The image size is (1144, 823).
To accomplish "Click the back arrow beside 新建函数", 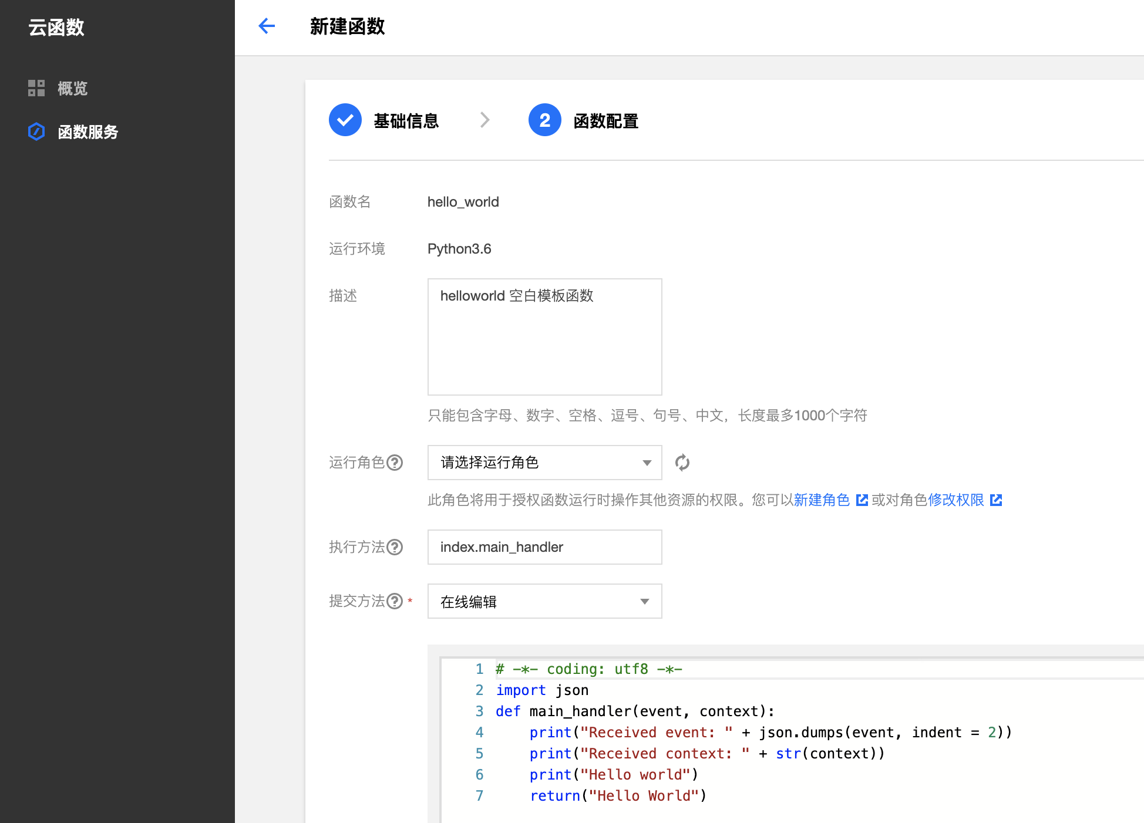I will pyautogui.click(x=267, y=26).
